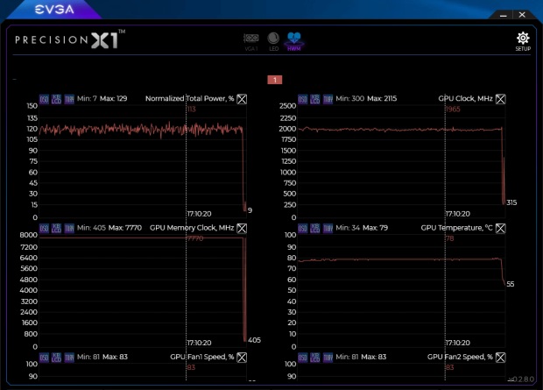The width and height of the screenshot is (543, 390).
Task: Toggle tray icon for GPU Temperature graph
Action: click(328, 228)
